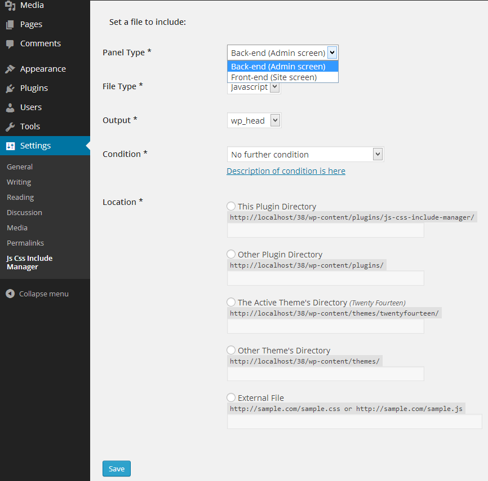The image size is (488, 481).
Task: Select Other Theme's Directory radio button
Action: pos(231,350)
